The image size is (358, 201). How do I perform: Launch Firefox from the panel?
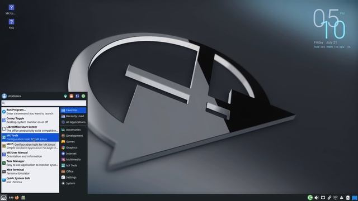(17, 198)
